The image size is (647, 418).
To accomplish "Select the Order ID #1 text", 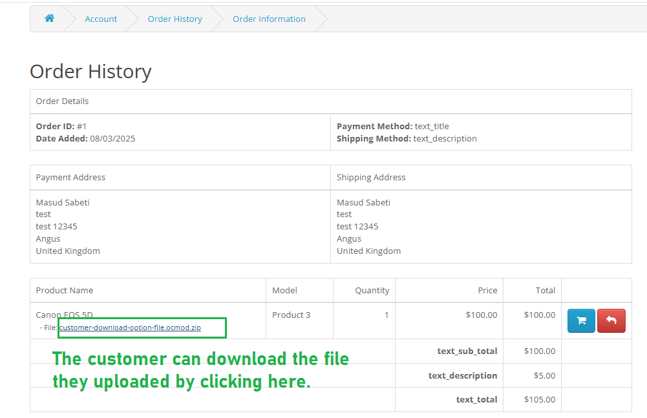I will pos(61,126).
